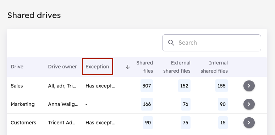Select the Sales drive name
Image resolution: width=275 pixels, height=135 pixels.
point(17,86)
